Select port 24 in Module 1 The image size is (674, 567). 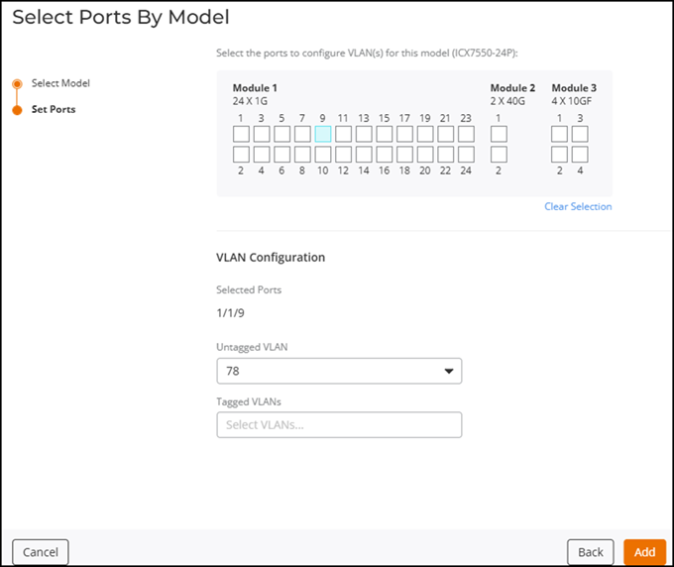(465, 155)
